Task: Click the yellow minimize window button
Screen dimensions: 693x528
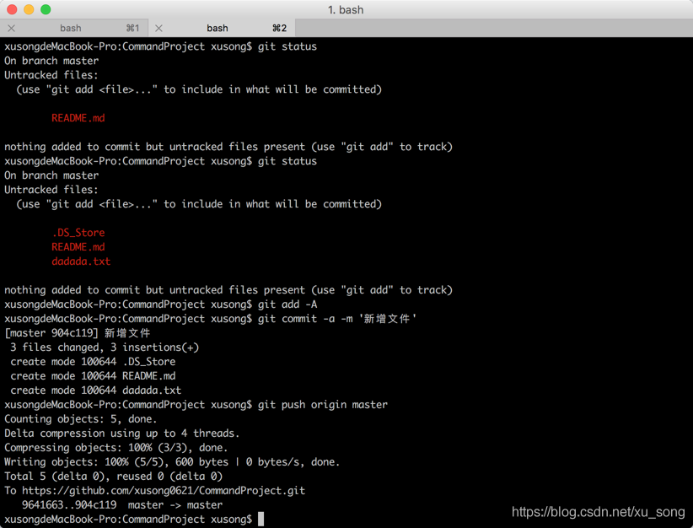Action: click(x=29, y=9)
